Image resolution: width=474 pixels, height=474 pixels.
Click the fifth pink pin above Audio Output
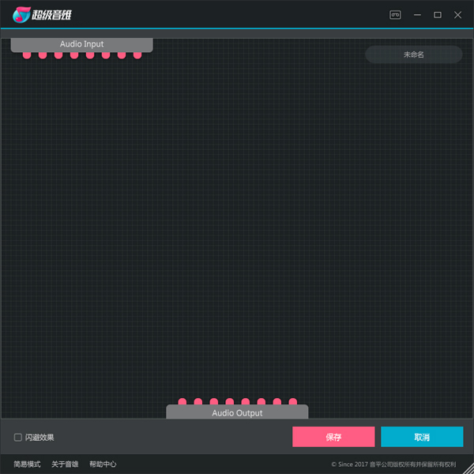[x=246, y=402]
